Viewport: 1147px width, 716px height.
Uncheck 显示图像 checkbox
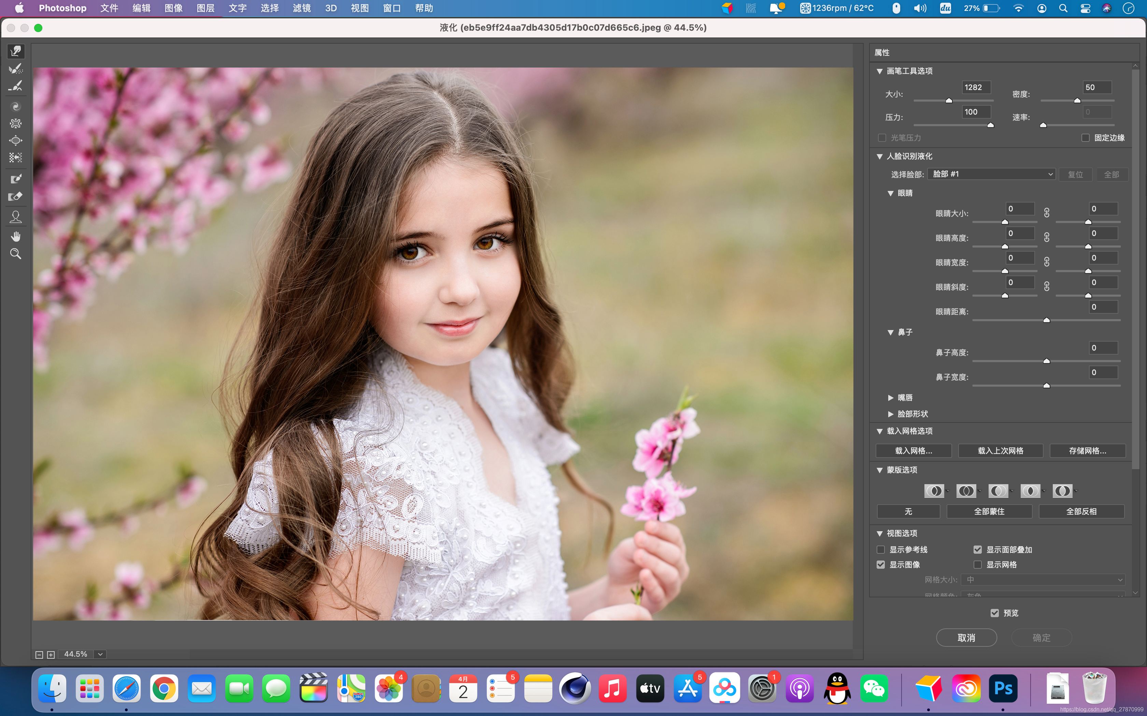pos(881,565)
